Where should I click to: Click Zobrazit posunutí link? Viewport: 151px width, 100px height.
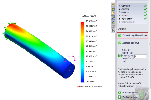pos(131,43)
